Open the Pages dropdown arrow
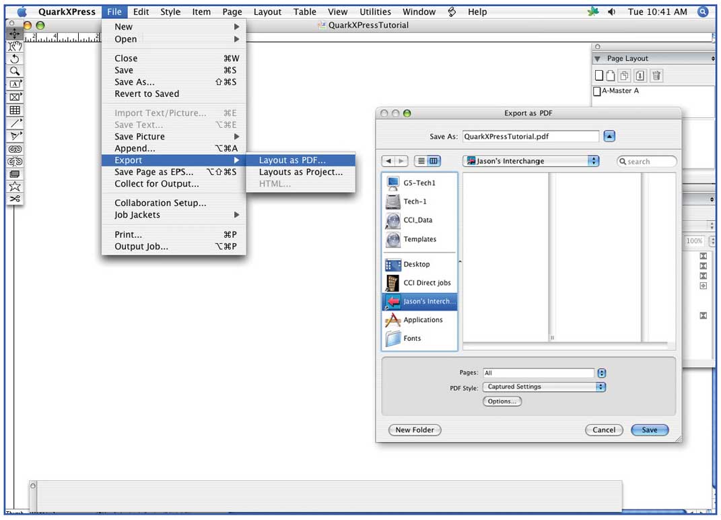This screenshot has height=520, width=721. point(601,373)
